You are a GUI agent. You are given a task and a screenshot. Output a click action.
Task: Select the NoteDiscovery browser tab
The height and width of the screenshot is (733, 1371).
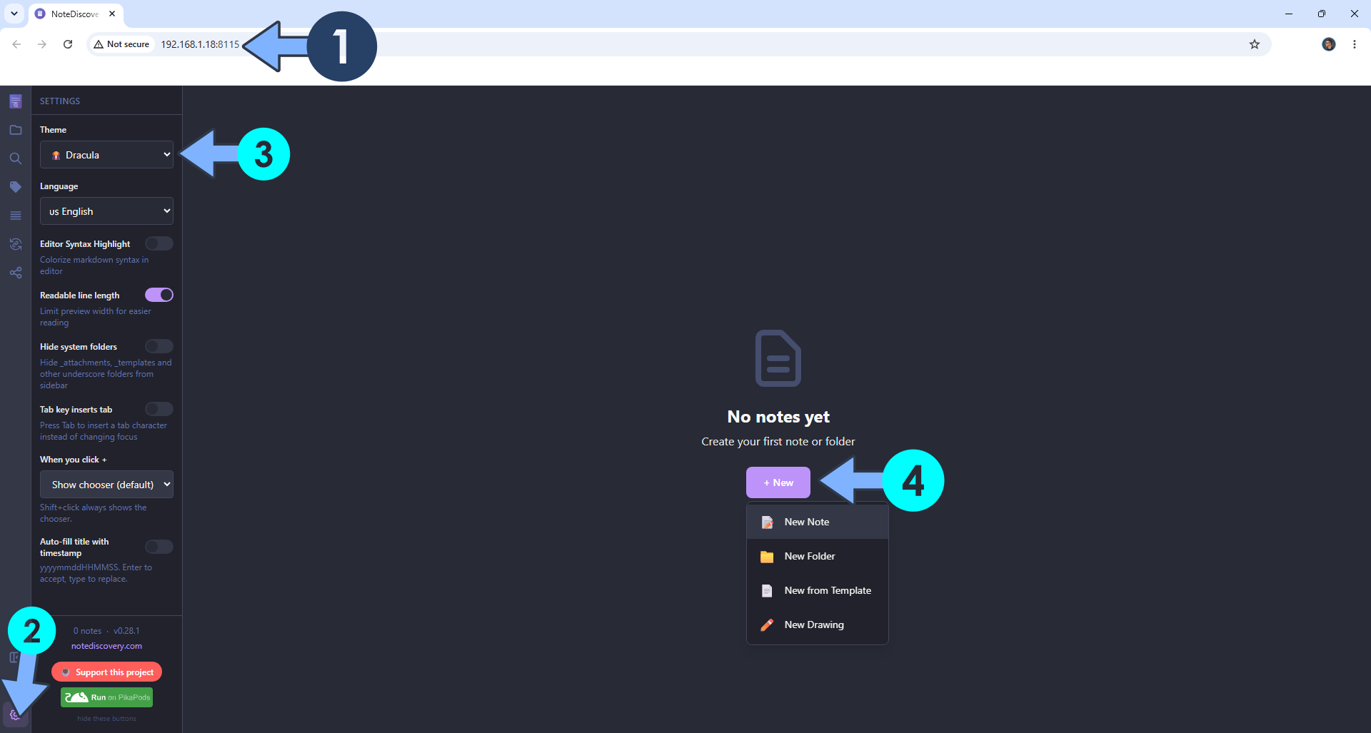point(76,14)
